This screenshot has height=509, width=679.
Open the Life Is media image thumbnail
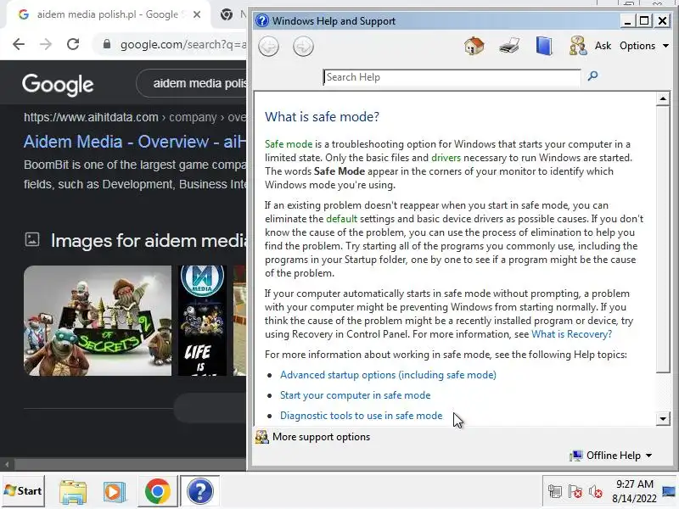pos(202,321)
